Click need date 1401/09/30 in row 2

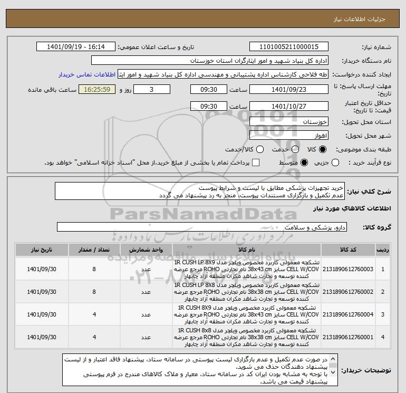coord(42,292)
